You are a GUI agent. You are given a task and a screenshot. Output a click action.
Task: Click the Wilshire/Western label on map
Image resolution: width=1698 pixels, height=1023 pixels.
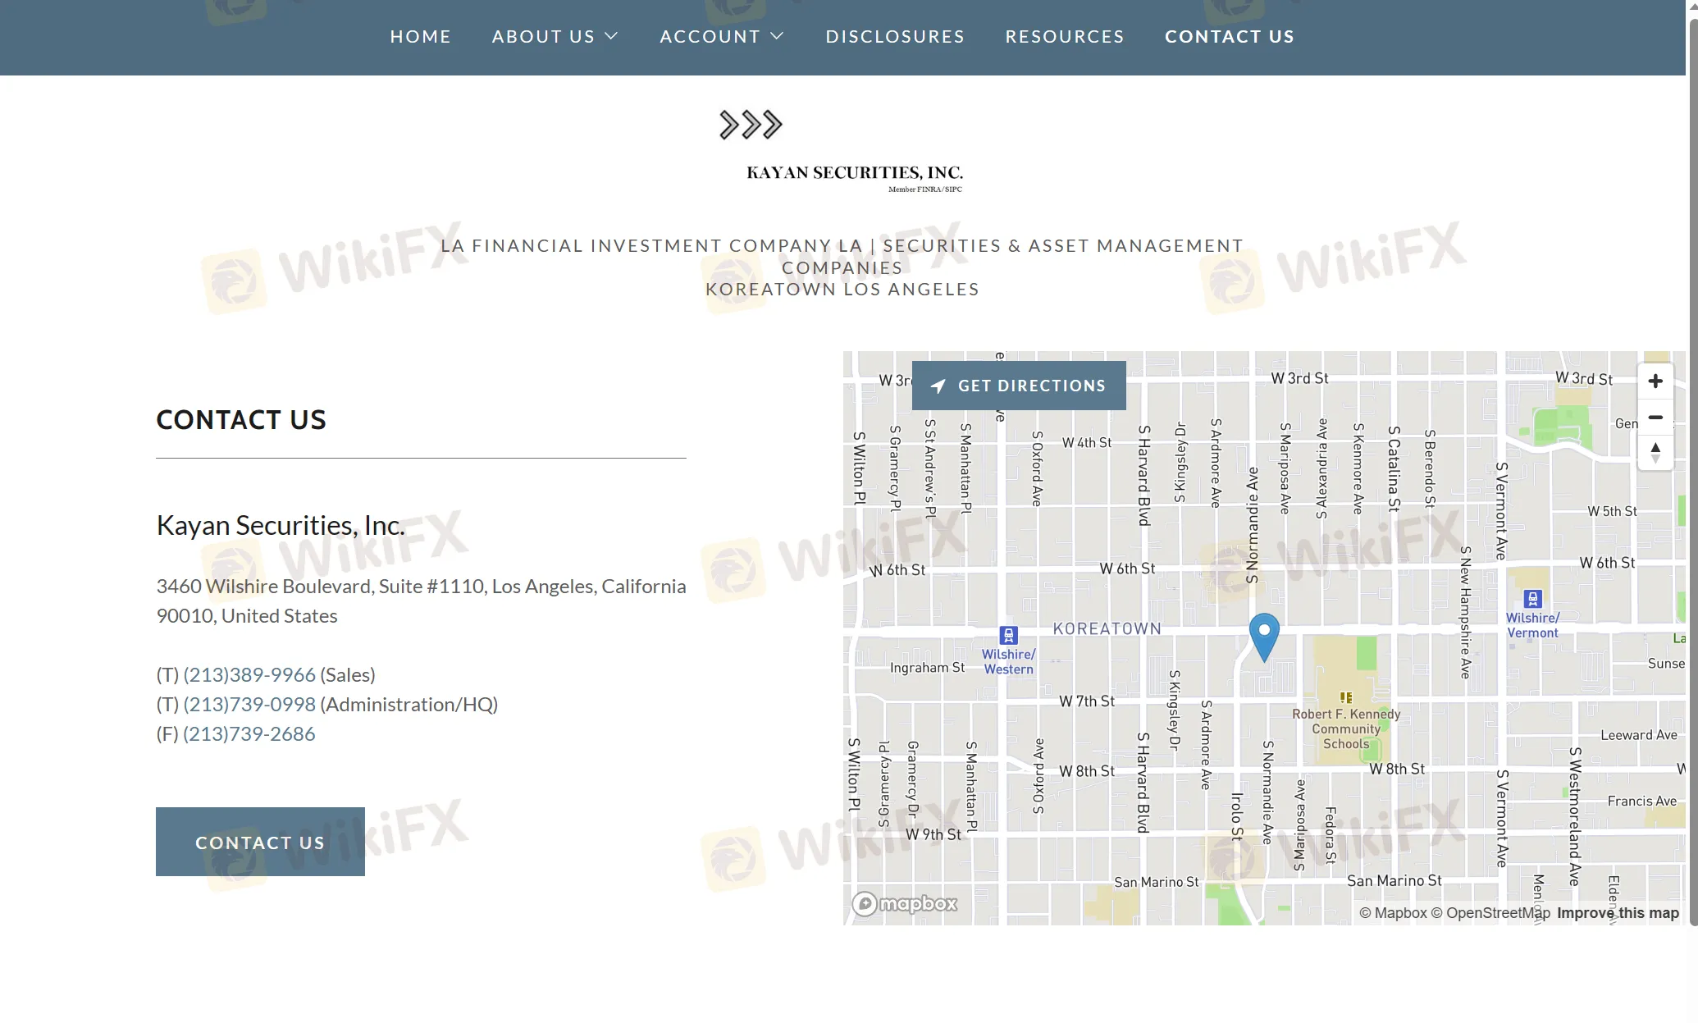click(x=1009, y=661)
